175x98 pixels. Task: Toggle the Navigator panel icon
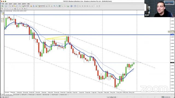(15, 6)
